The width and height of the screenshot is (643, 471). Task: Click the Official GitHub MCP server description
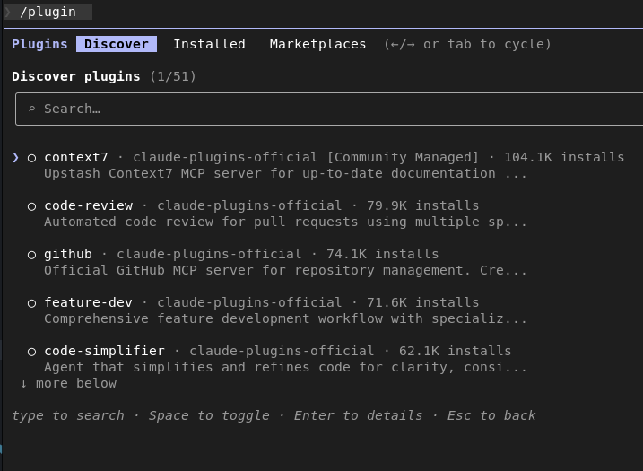click(x=285, y=270)
